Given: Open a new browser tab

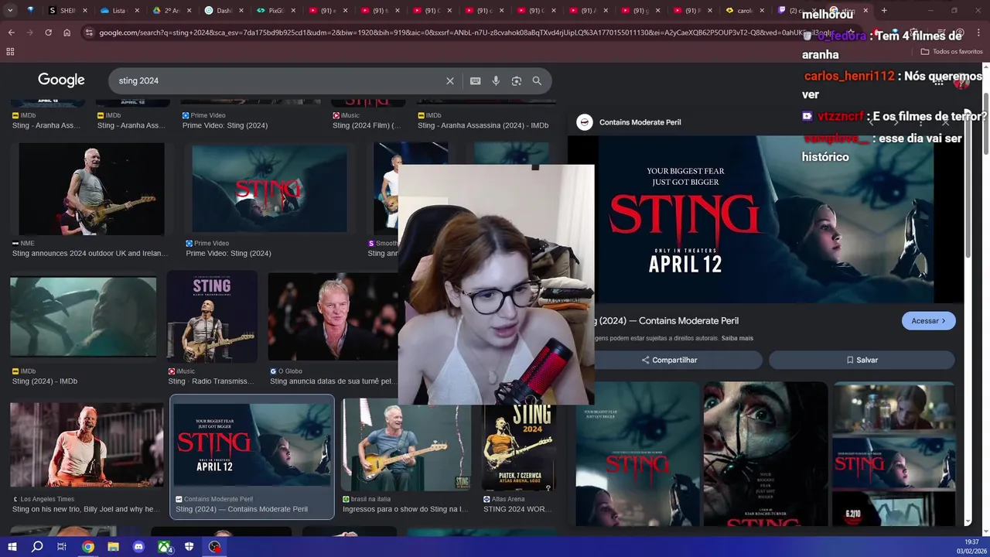Looking at the screenshot, I should pos(884,11).
